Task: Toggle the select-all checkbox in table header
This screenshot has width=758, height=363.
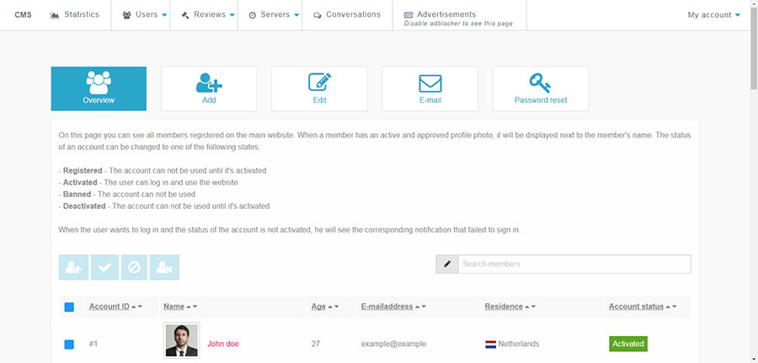Action: point(69,307)
